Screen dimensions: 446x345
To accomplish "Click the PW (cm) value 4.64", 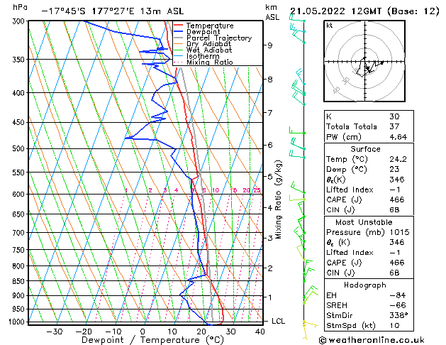I will (398, 137).
